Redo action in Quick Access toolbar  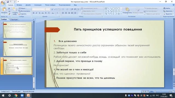click(x=14, y=2)
